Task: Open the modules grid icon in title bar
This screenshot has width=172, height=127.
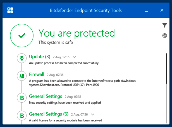Action: coord(10,10)
